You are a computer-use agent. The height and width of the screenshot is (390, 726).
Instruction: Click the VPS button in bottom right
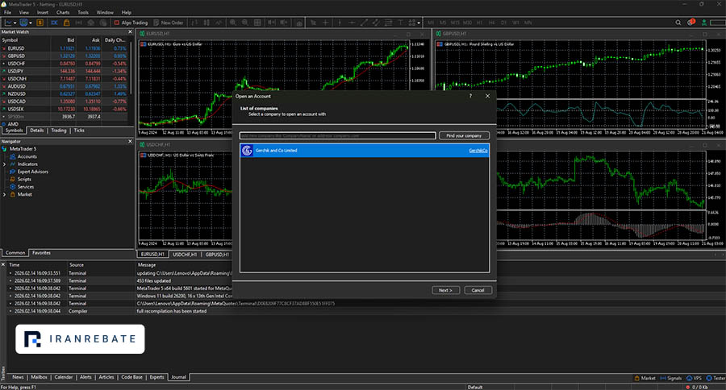coord(694,378)
